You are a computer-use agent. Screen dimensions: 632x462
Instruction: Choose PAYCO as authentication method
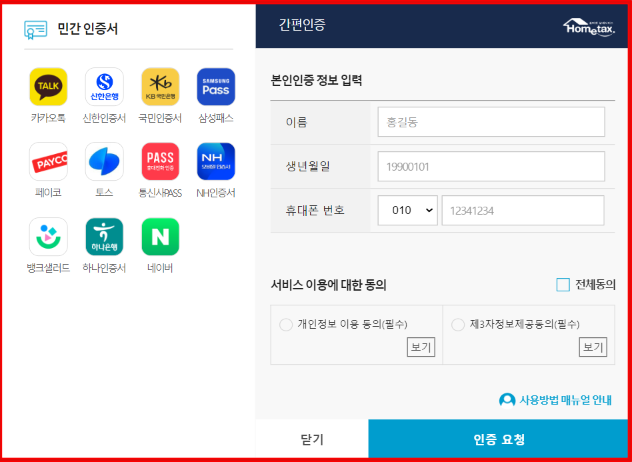pyautogui.click(x=48, y=161)
